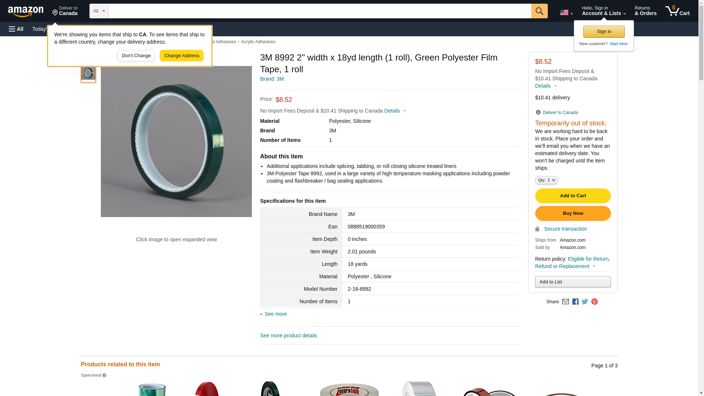Share product on Facebook

(x=575, y=302)
